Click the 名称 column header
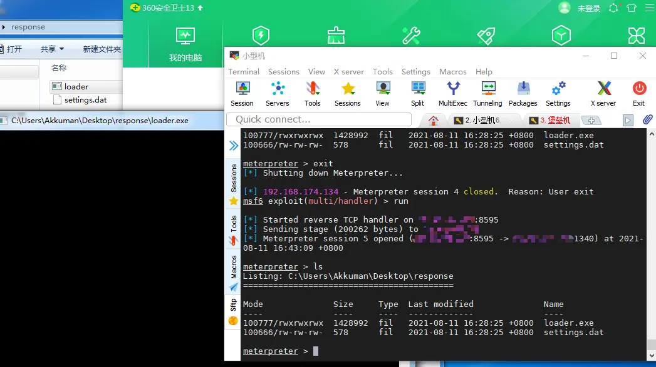This screenshot has width=656, height=367. [58, 68]
